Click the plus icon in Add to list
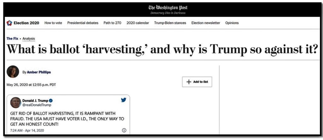Viewport: 323px width, 140px height. click(x=189, y=82)
